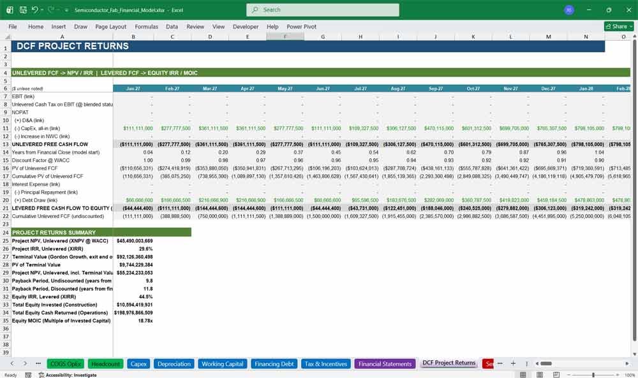Add a new sheet with plus icon
Image resolution: width=638 pixels, height=378 pixels.
click(x=513, y=363)
